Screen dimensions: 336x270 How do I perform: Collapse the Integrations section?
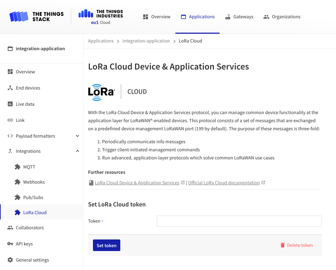pyautogui.click(x=78, y=151)
